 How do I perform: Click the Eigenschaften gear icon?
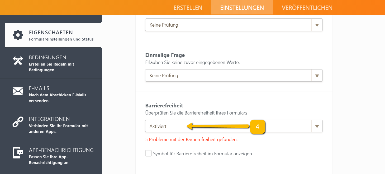pos(18,35)
